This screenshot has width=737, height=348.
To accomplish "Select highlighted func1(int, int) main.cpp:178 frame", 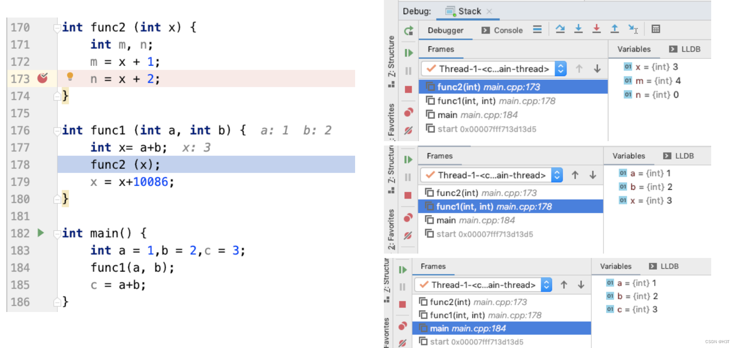I will [510, 206].
